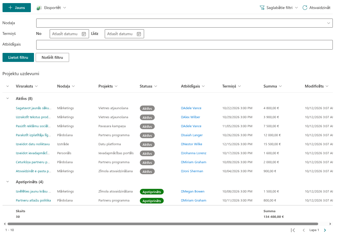Screen dimensions: 337x235
Task: Open the task 'Atsvaidzināt e-pasta p...'
Action: 34,171
